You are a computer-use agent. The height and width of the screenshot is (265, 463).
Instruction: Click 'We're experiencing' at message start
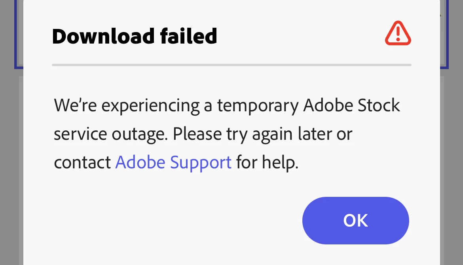tap(127, 106)
